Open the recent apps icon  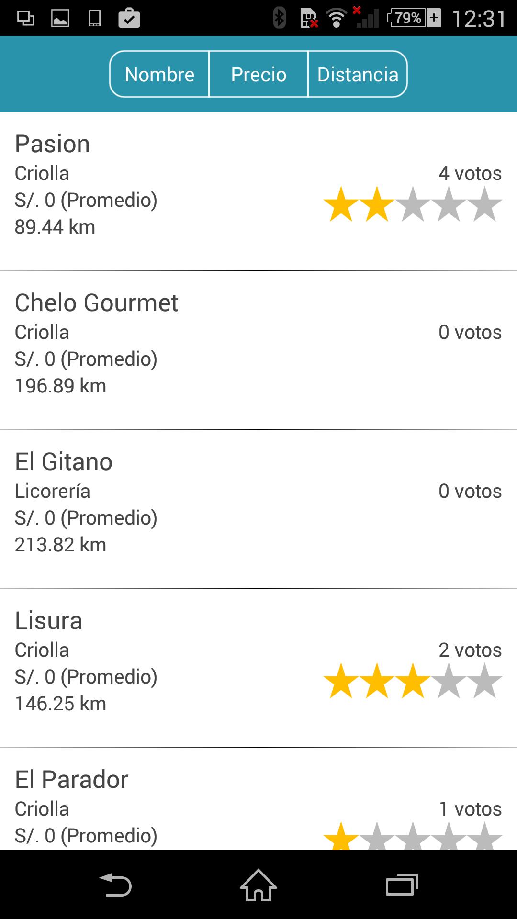(x=402, y=885)
